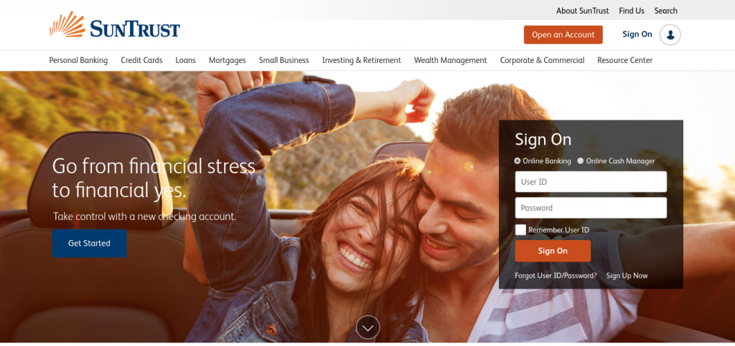Submit with the orange Sign On button
Image resolution: width=735 pixels, height=346 pixels.
[x=553, y=251]
